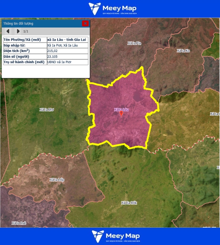Click the red location pin marker
This screenshot has height=245, width=220.
point(121,114)
